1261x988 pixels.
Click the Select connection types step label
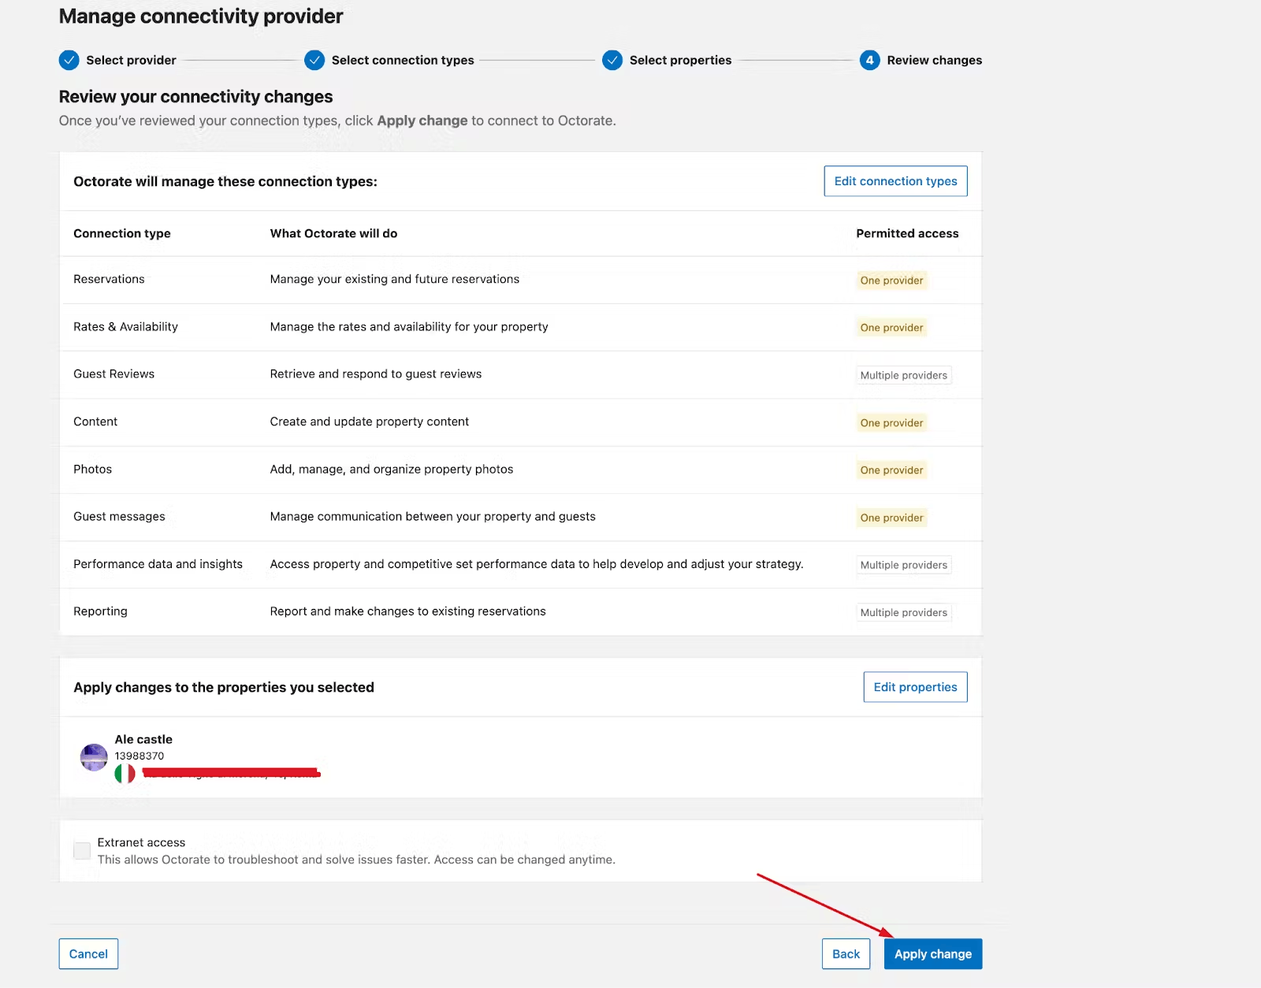[x=403, y=60]
